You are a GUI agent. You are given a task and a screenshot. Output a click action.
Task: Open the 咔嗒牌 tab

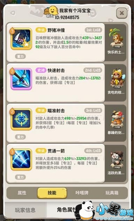pyautogui.click(x=82, y=193)
